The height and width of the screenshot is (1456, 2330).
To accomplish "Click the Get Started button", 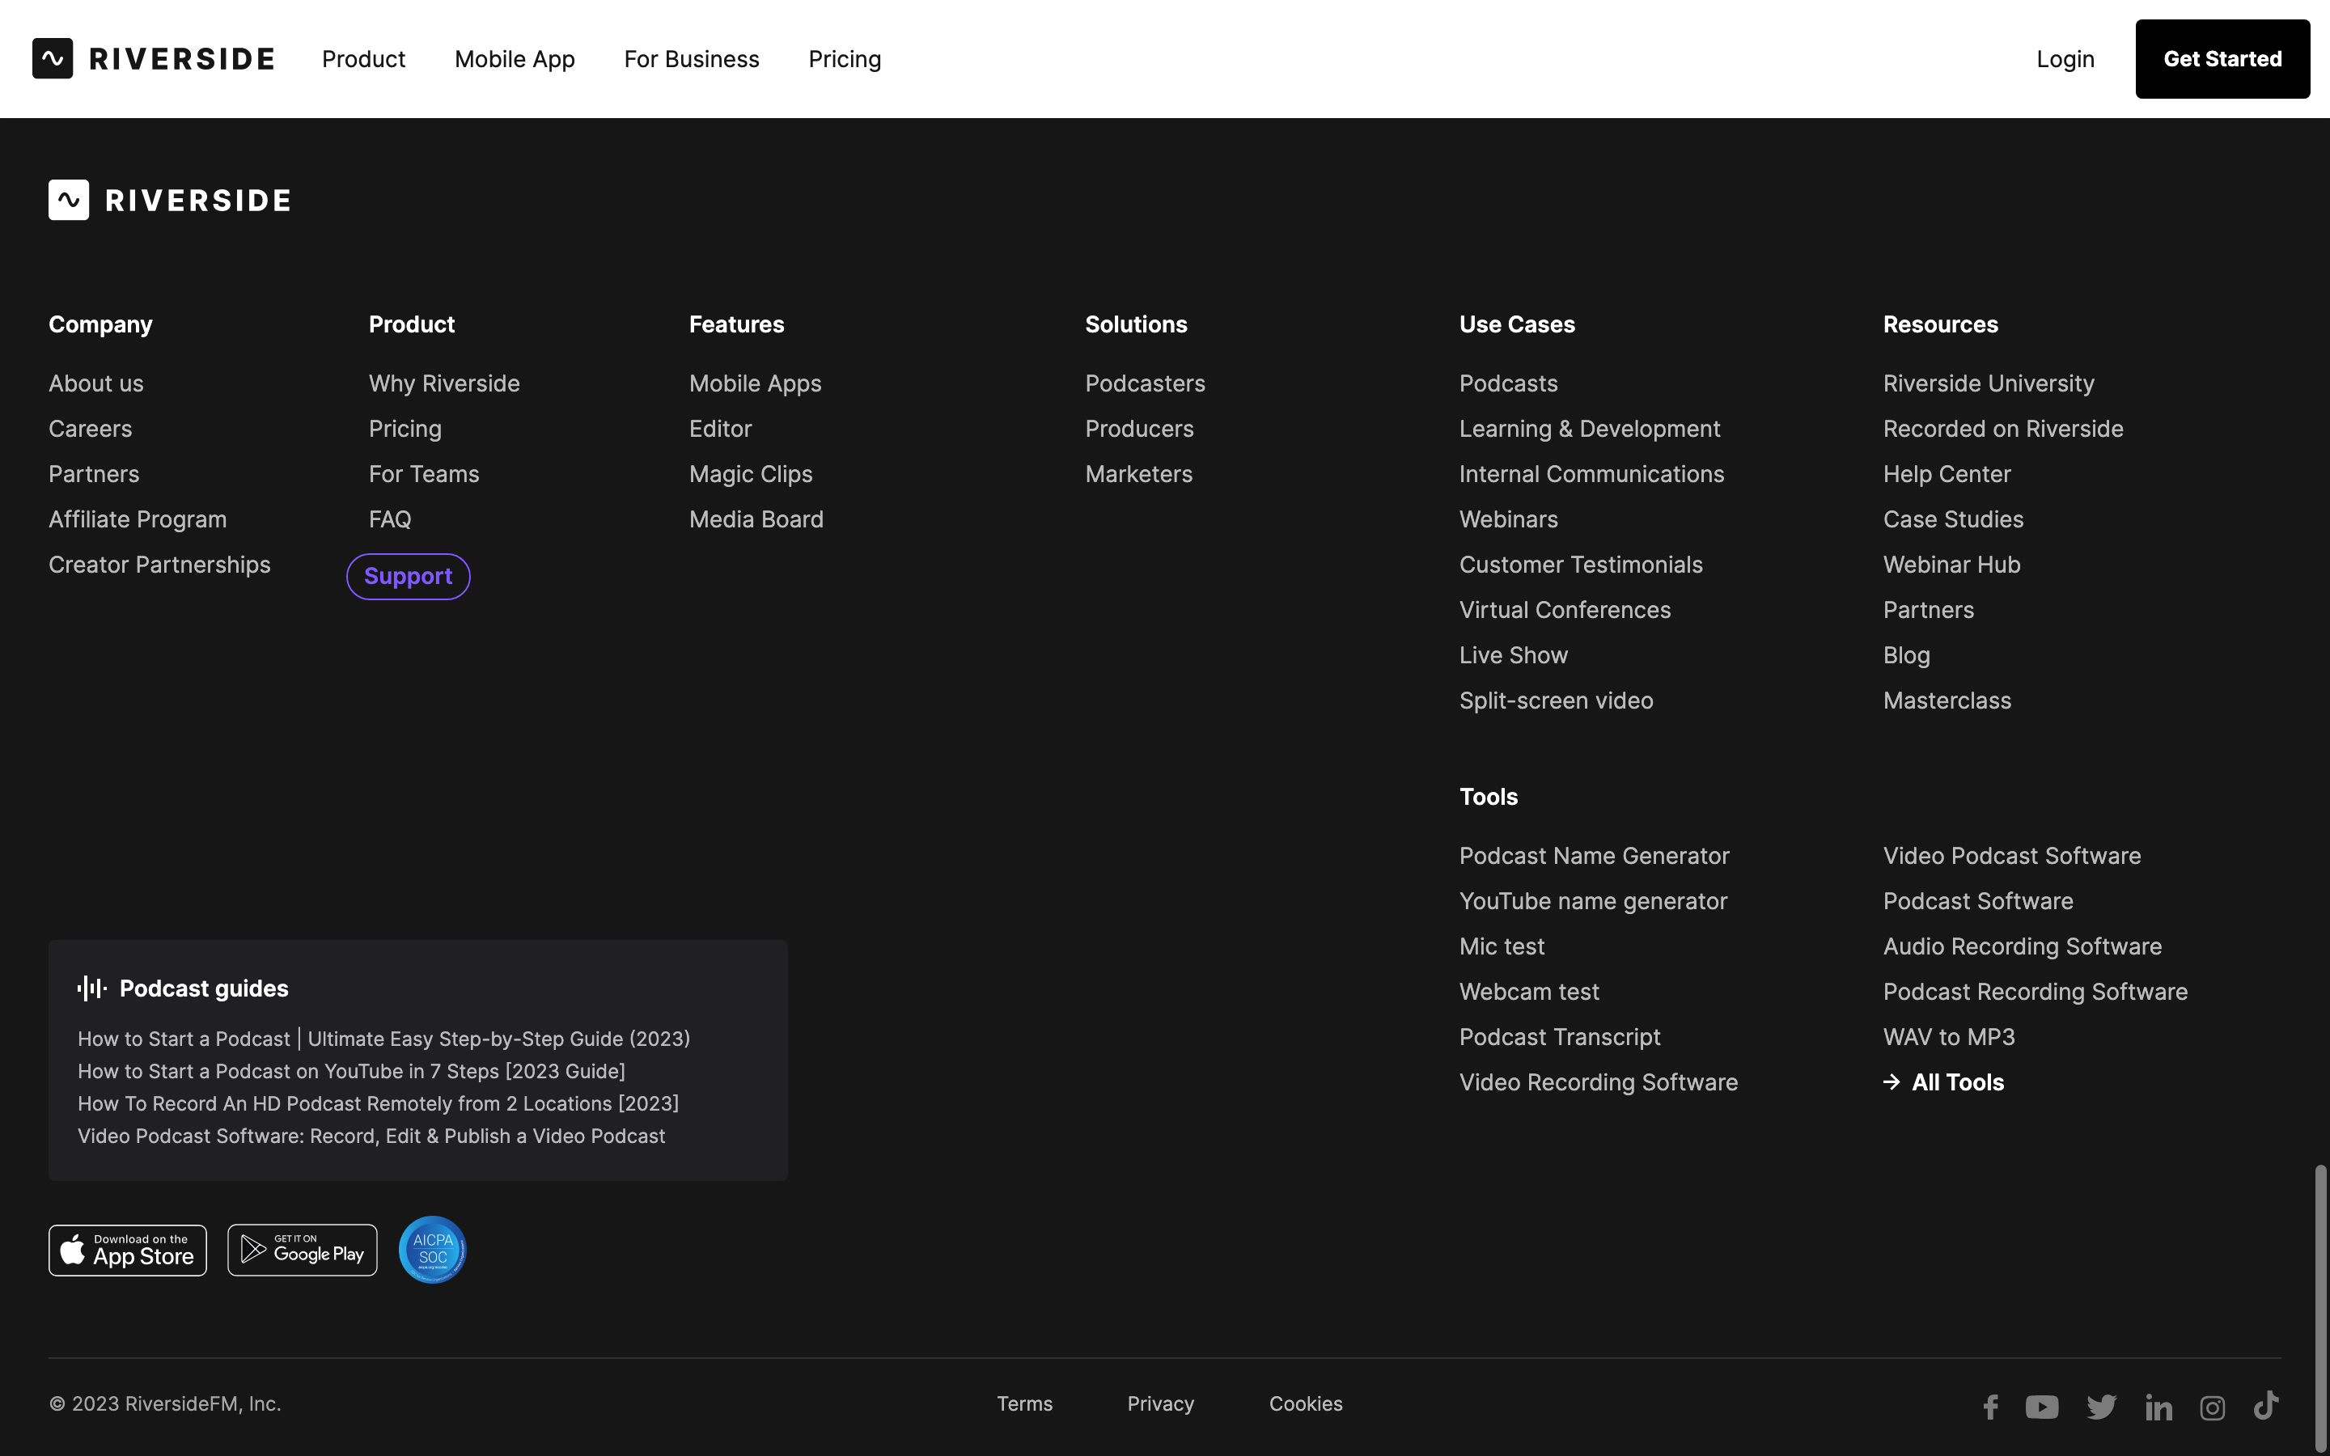I will pos(2222,59).
